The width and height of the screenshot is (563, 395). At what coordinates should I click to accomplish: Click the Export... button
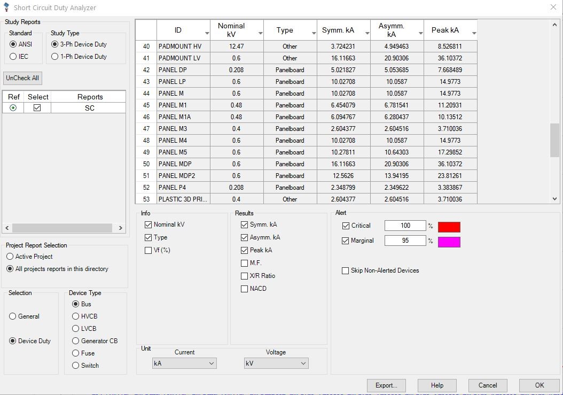(x=386, y=385)
